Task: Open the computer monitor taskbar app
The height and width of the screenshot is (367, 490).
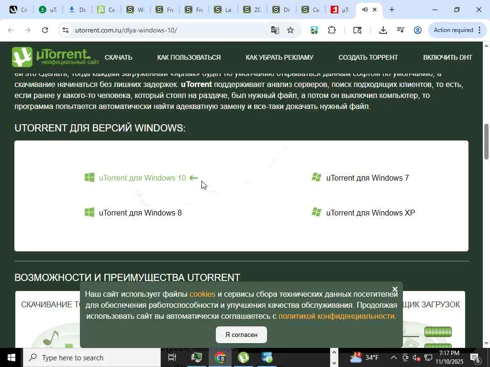Action: [x=197, y=357]
